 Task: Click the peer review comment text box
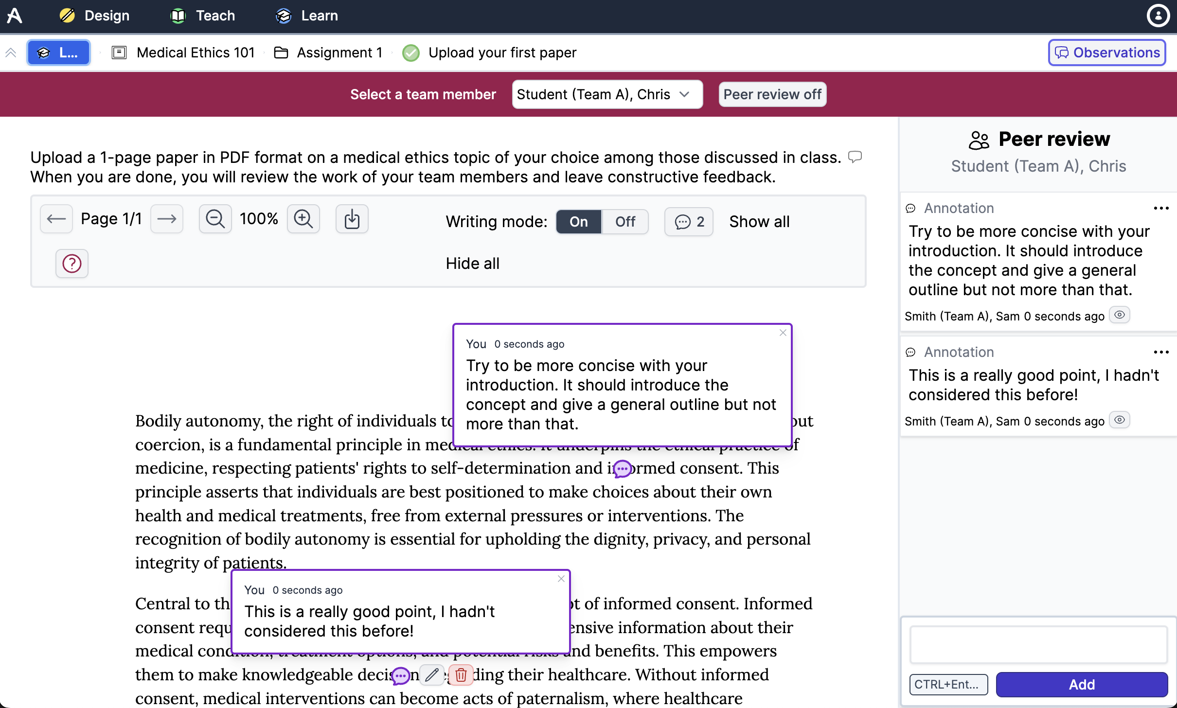point(1038,645)
